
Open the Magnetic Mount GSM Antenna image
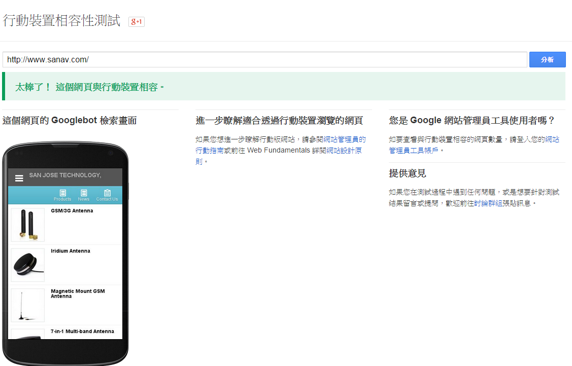[x=27, y=305]
